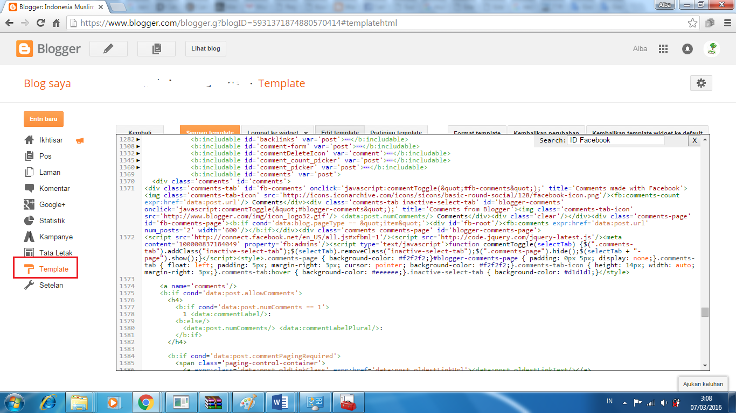Expand code fold on line 1360

tap(138, 167)
